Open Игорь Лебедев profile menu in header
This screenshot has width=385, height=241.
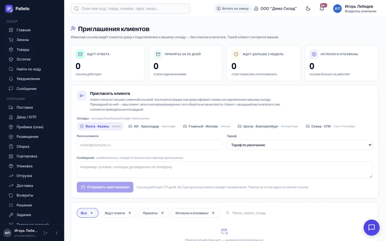tap(355, 9)
